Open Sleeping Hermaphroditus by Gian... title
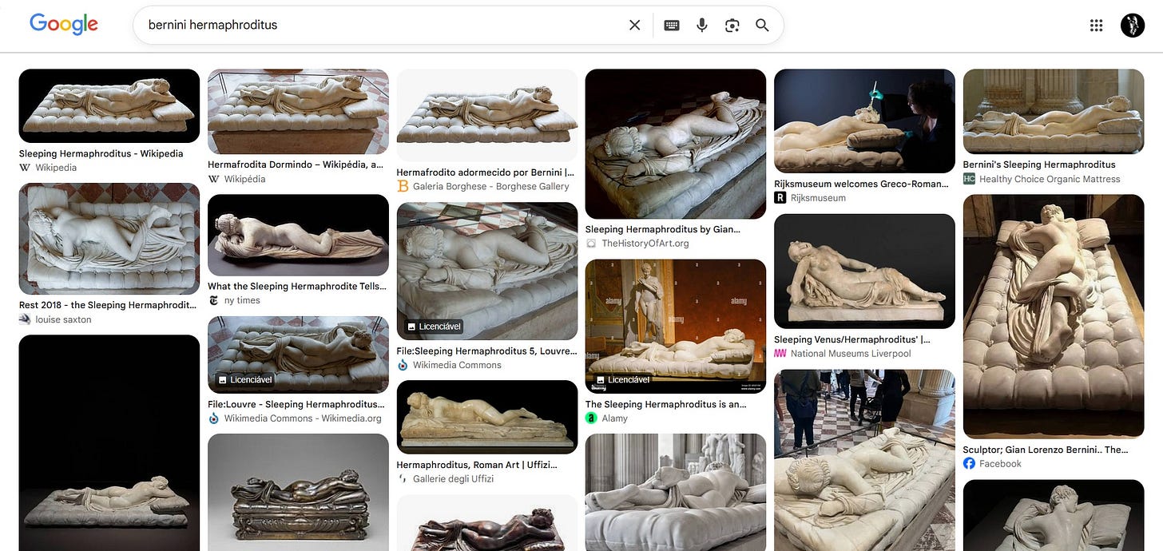Screen dimensions: 1163x551 [x=663, y=229]
